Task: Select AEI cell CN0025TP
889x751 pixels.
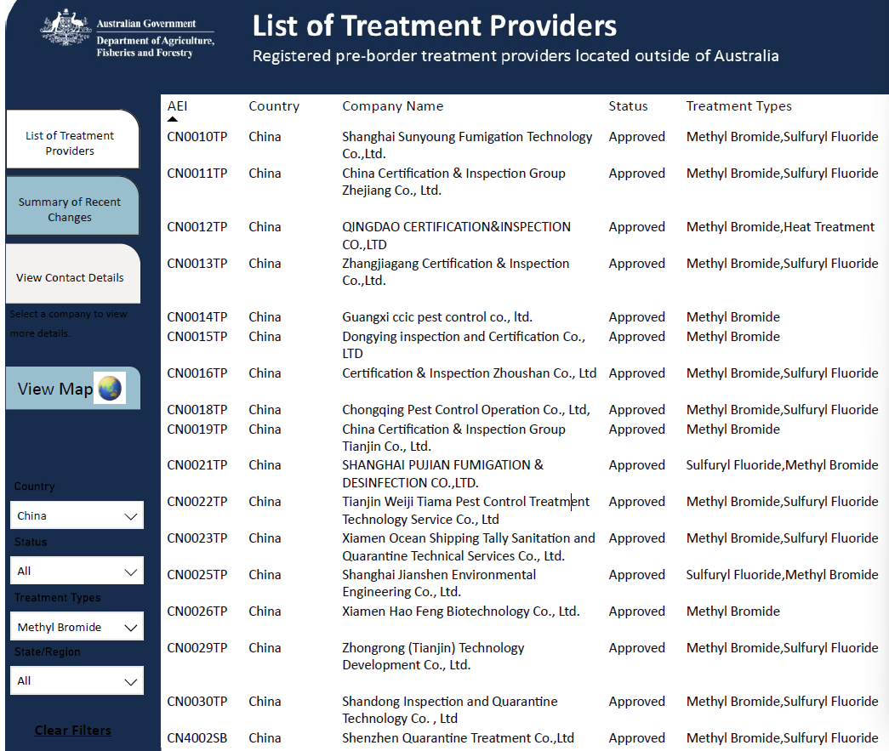Action: coord(197,575)
